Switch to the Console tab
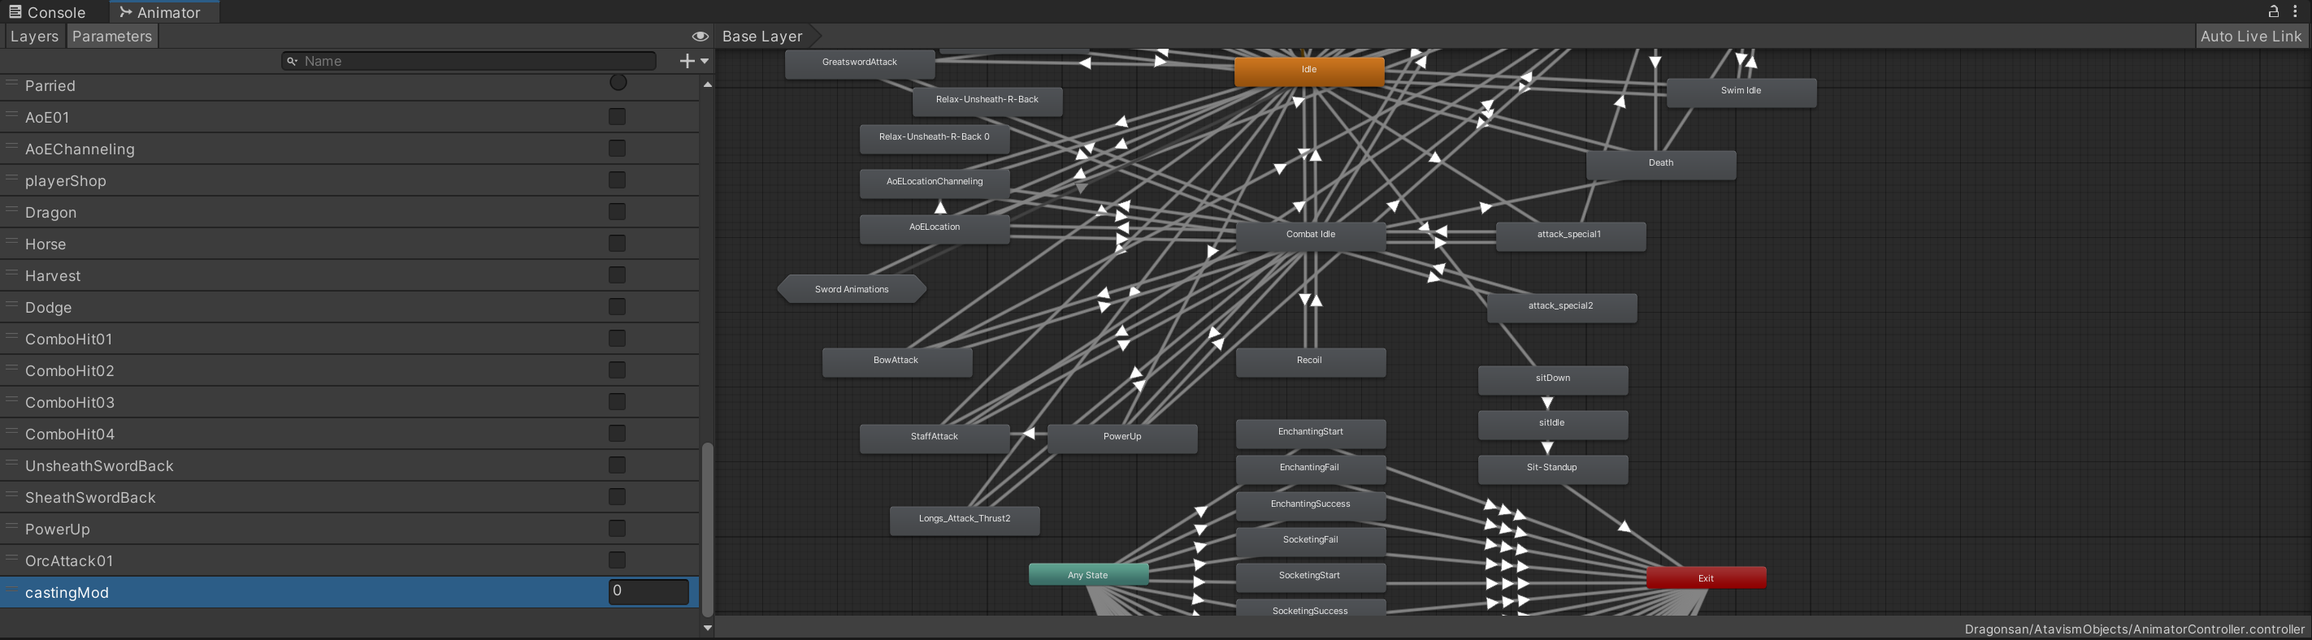Image resolution: width=2312 pixels, height=640 pixels. pyautogui.click(x=48, y=12)
